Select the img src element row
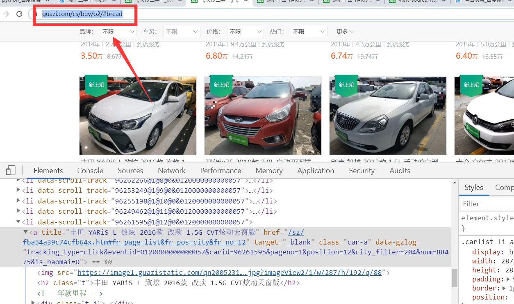 pos(213,272)
